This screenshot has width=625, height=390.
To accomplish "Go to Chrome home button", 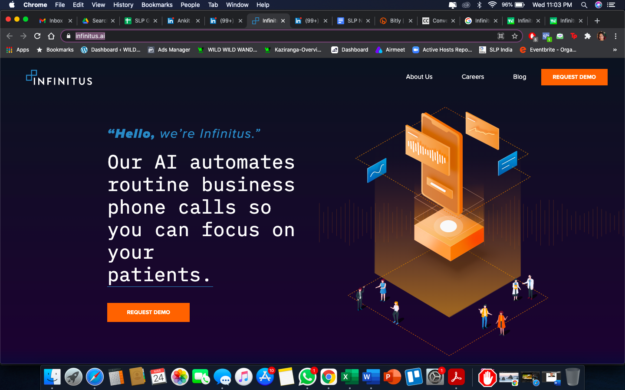I will click(x=51, y=36).
